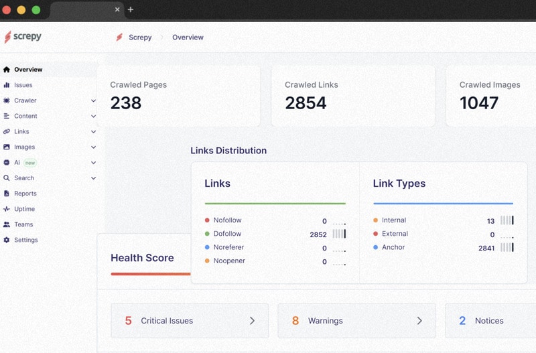Click the Uptime pulse icon in sidebar
This screenshot has width=536, height=353.
(7, 209)
